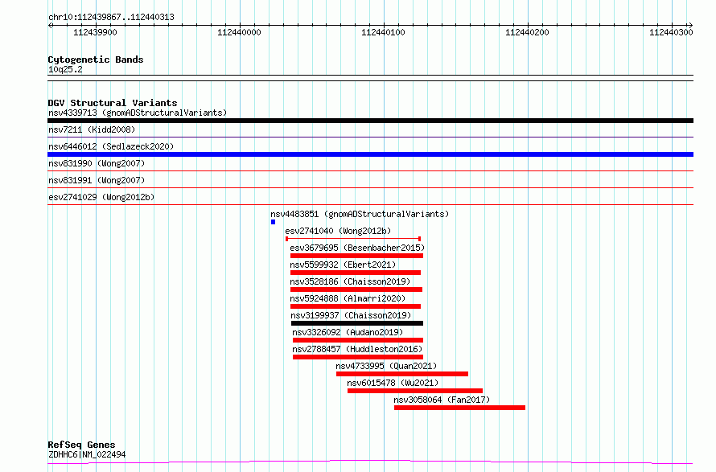Image resolution: width=716 pixels, height=472 pixels.
Task: Click the esv3679695 Besenbacher2015 red bar
Action: click(356, 256)
